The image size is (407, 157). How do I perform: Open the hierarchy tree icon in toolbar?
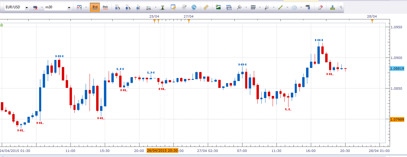coord(332,7)
